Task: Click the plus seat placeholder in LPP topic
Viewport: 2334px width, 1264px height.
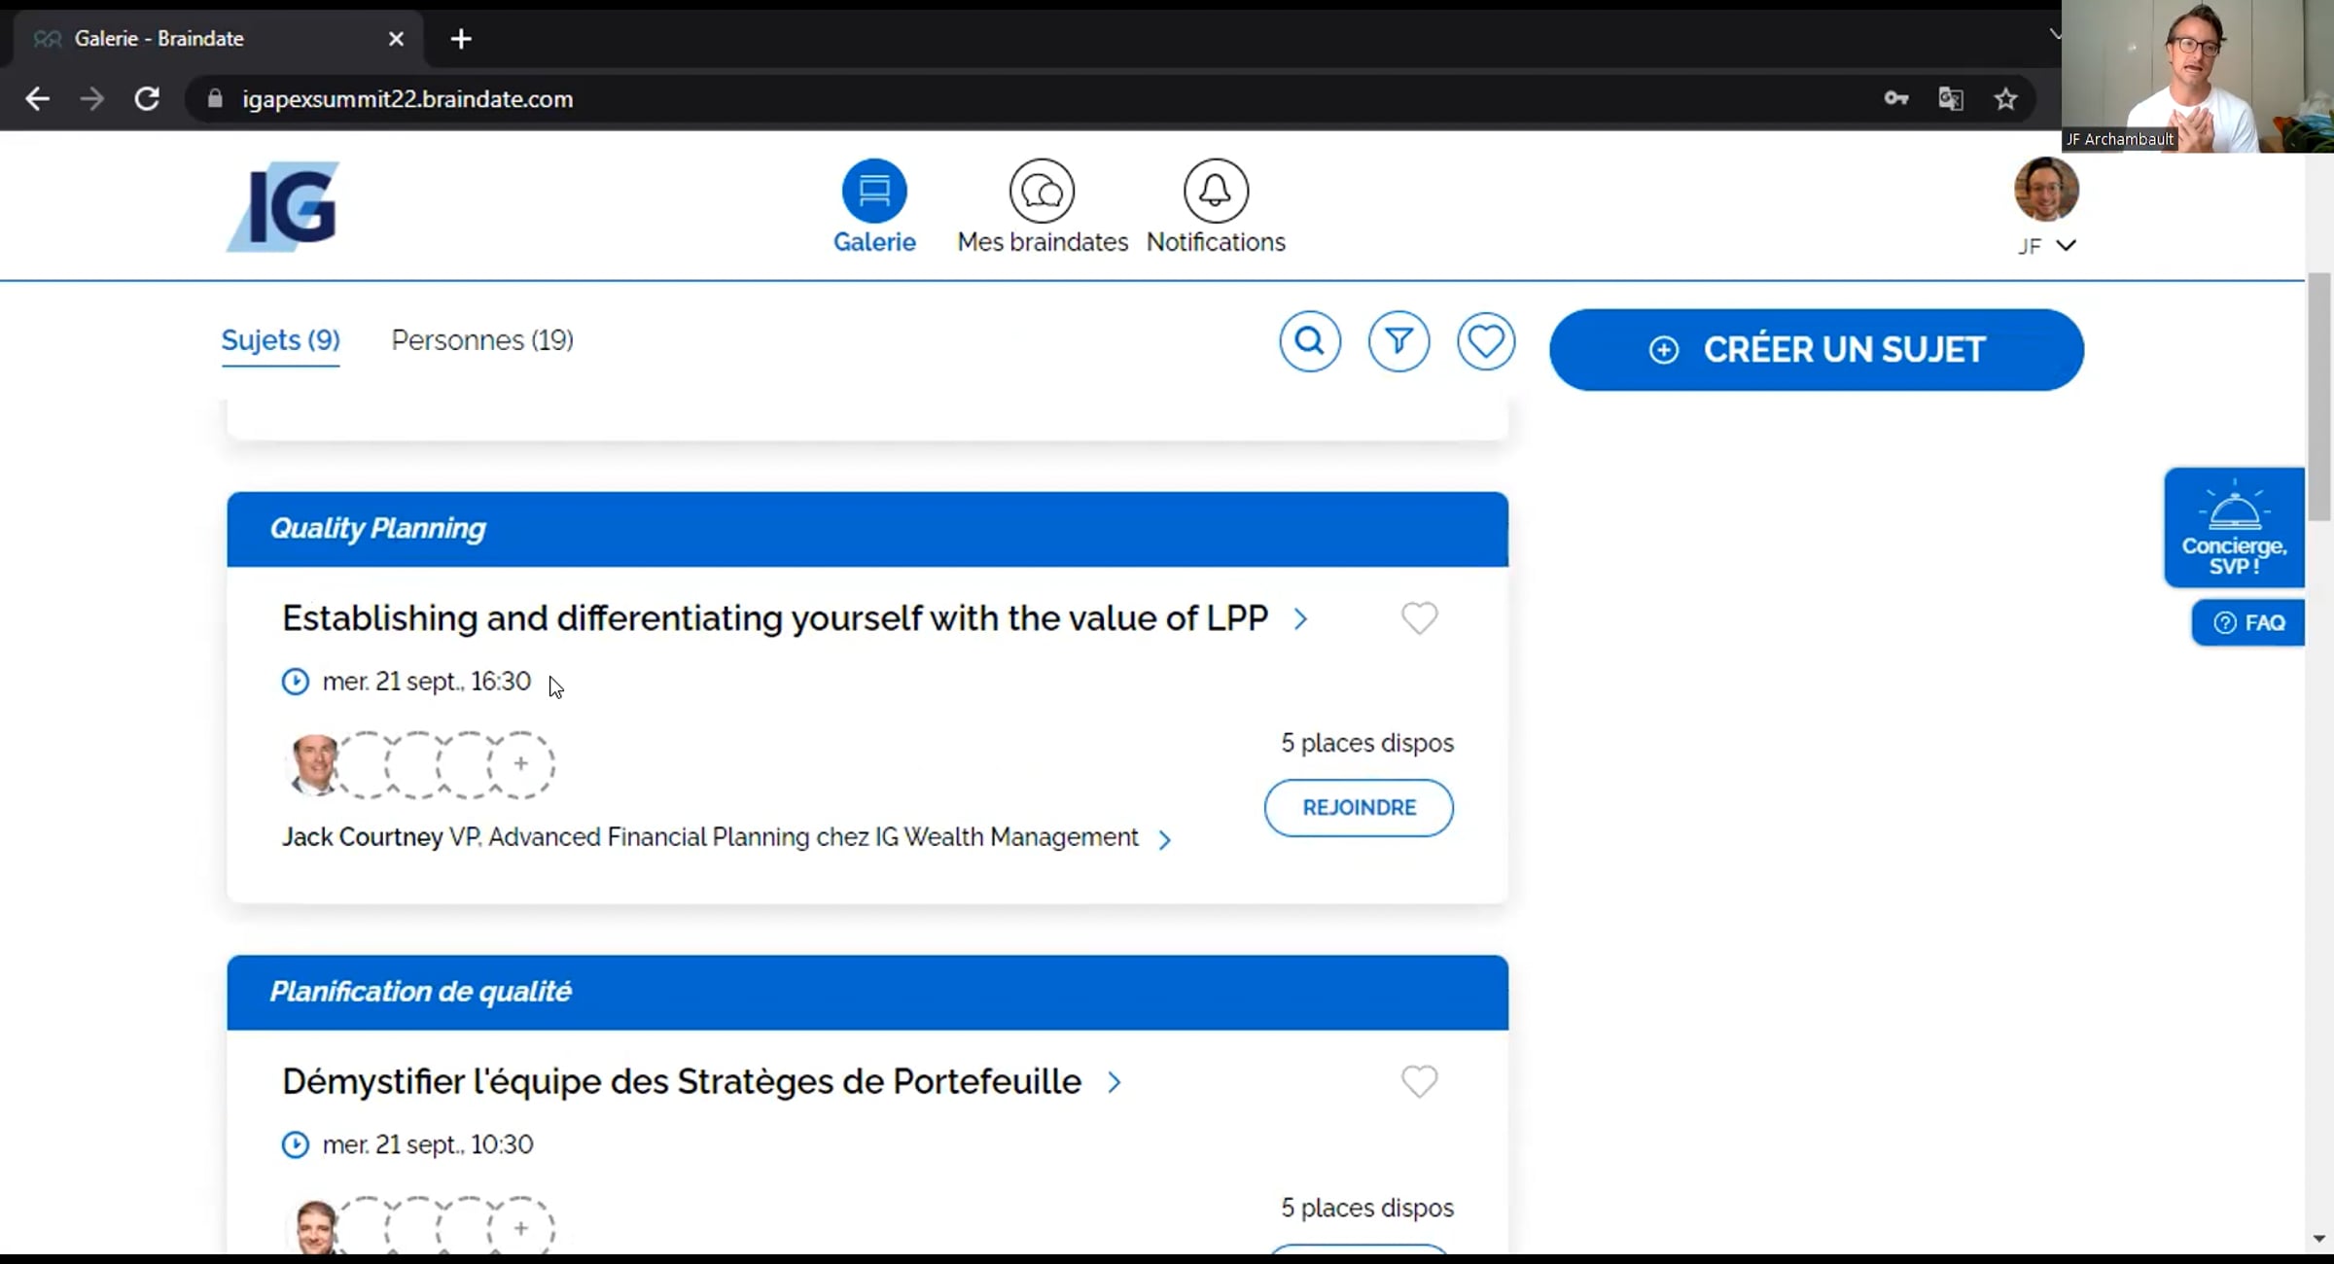Action: coord(520,764)
